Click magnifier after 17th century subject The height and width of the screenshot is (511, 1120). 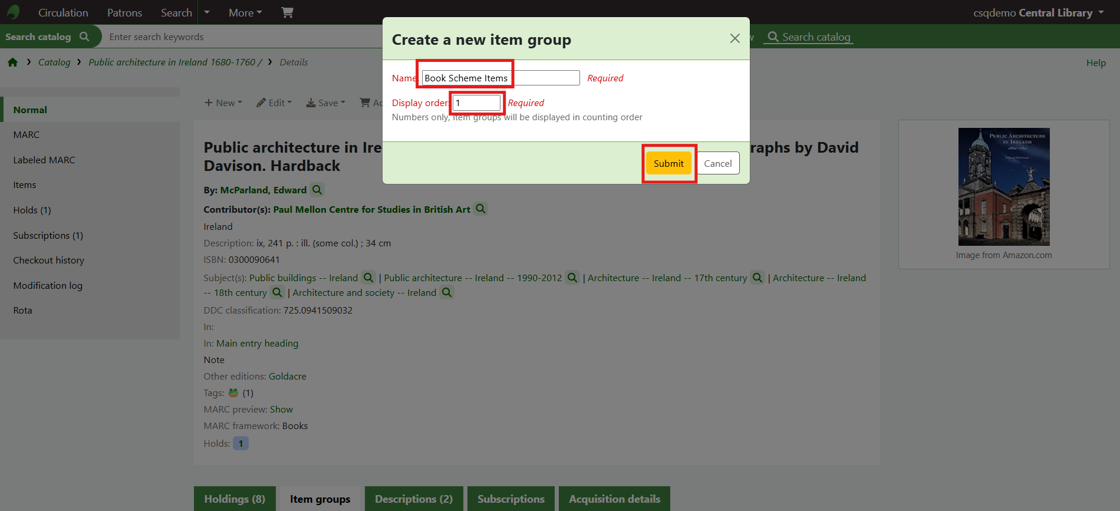click(x=757, y=277)
